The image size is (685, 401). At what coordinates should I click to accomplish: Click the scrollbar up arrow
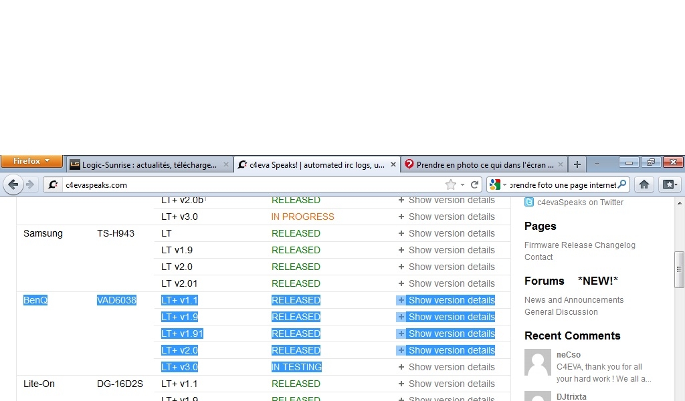(680, 203)
